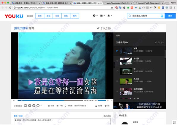The height and width of the screenshot is (125, 178).
Task: Click the download icon below video
Action: pos(58,106)
